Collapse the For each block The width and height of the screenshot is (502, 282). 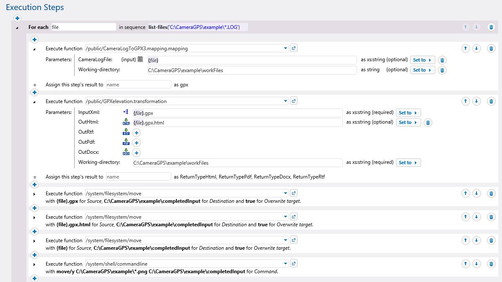[x=17, y=28]
